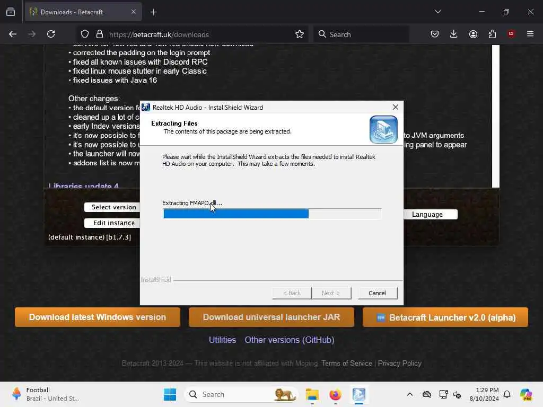This screenshot has height=407, width=543.
Task: Open the clock showing 1:29 PM
Action: 484,394
